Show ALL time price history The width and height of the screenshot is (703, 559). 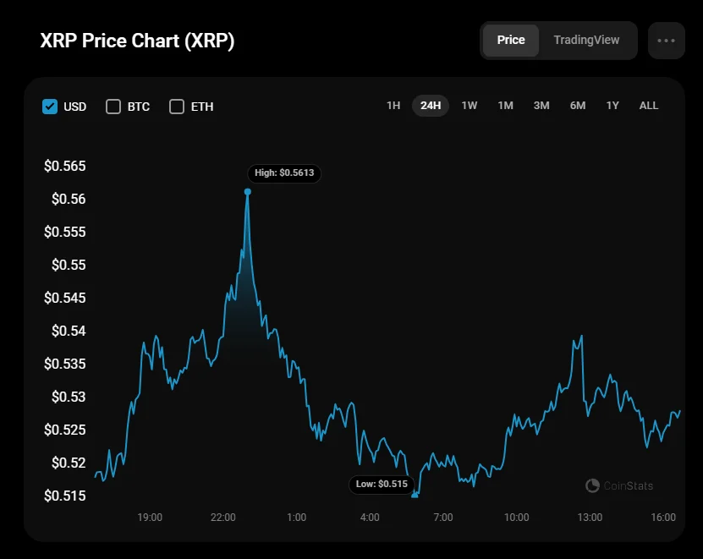pos(649,106)
